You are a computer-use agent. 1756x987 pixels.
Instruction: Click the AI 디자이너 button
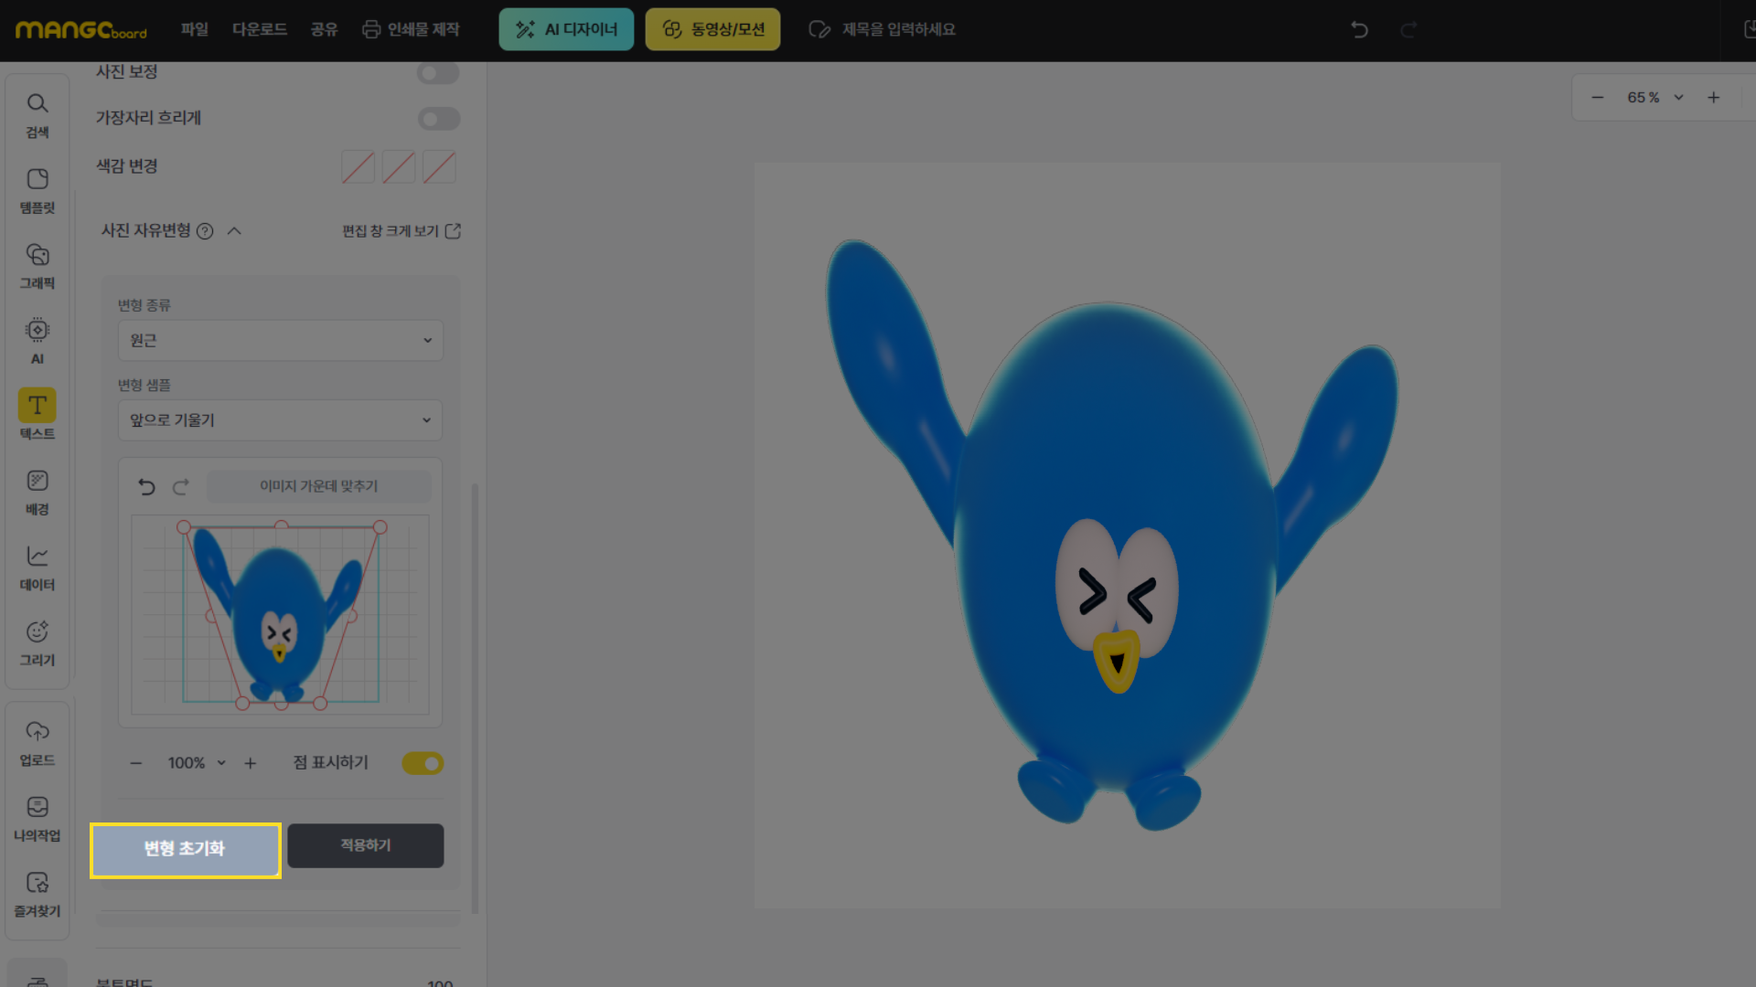(566, 29)
